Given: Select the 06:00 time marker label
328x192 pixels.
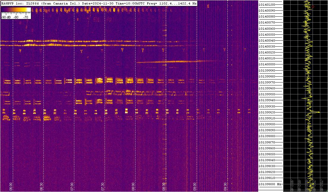Looking at the screenshot, I should [11, 187].
